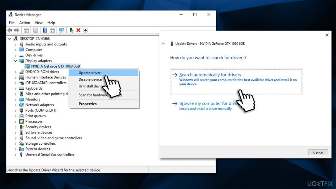Screen dimensions: 336x189
Task: Click the Device Manager title bar app icon
Action: pos(10,14)
